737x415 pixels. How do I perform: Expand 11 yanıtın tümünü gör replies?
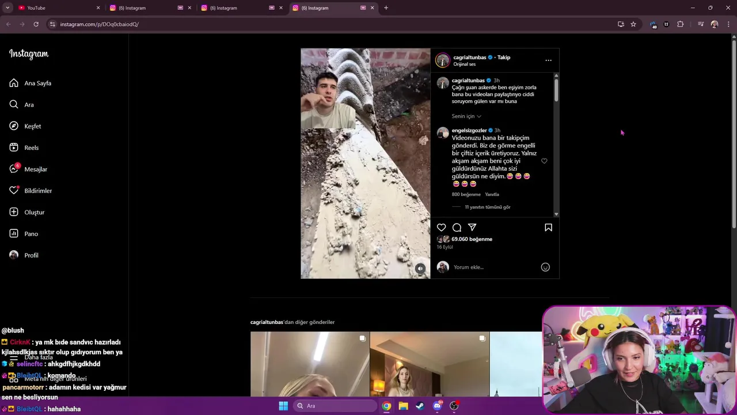click(488, 207)
